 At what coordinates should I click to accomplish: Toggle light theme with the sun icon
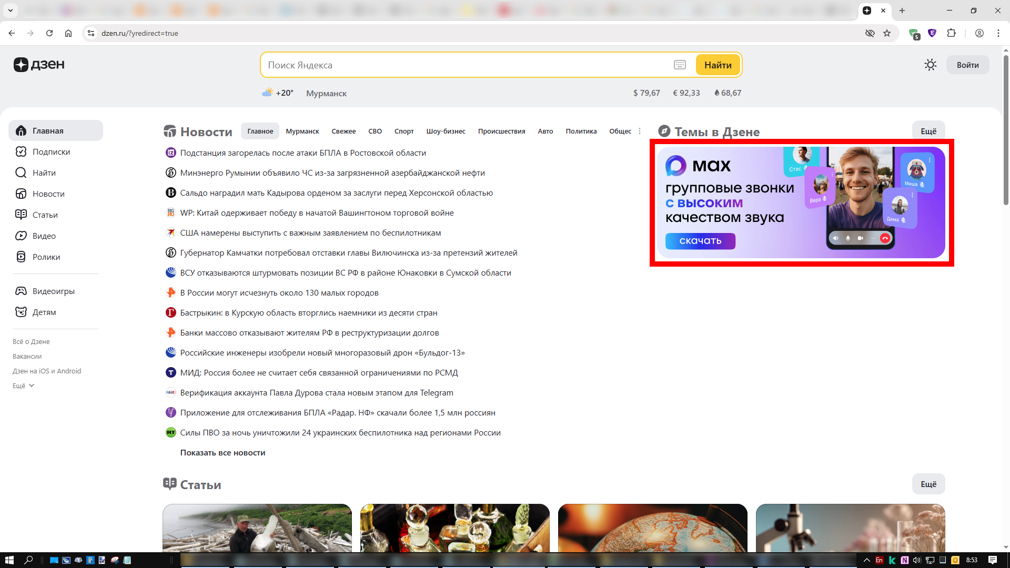tap(930, 65)
